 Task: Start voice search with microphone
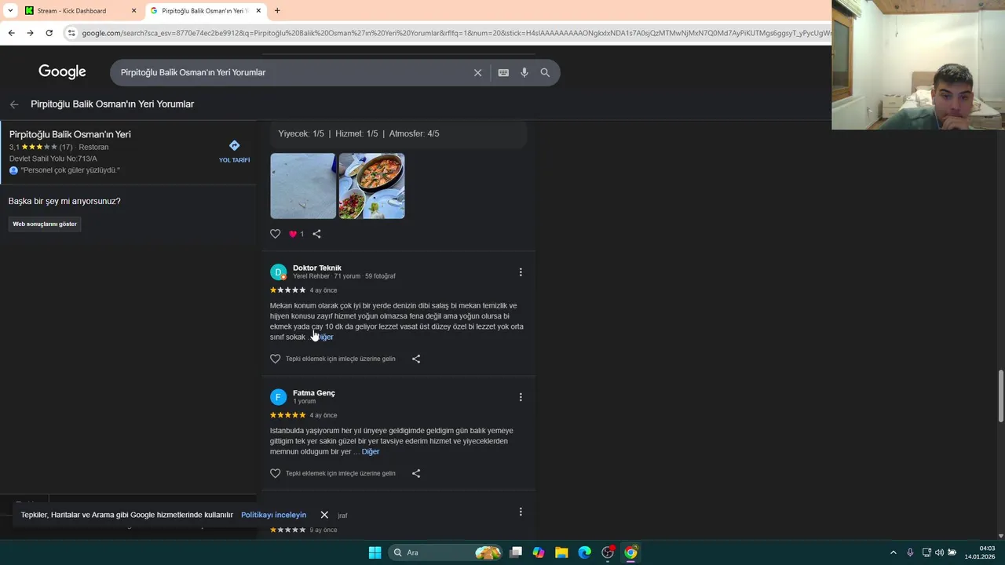pyautogui.click(x=524, y=72)
